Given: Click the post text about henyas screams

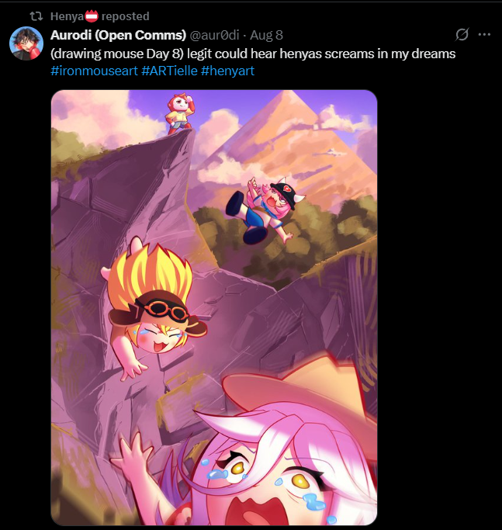Looking at the screenshot, I should (253, 54).
